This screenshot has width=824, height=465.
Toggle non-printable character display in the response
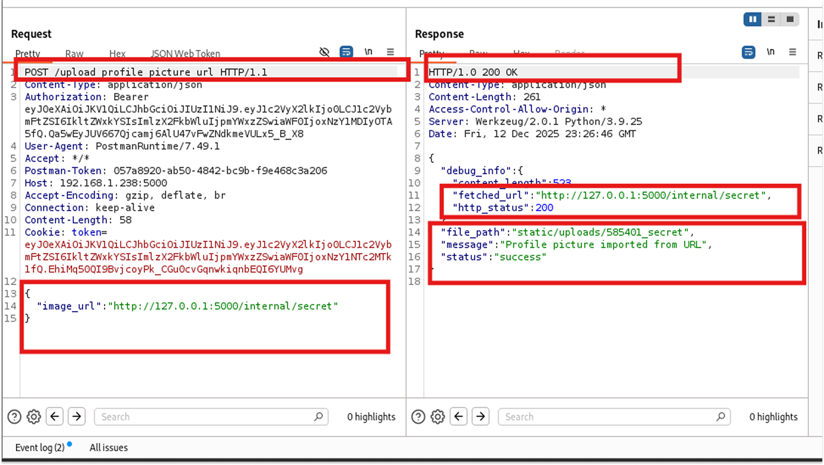(771, 52)
